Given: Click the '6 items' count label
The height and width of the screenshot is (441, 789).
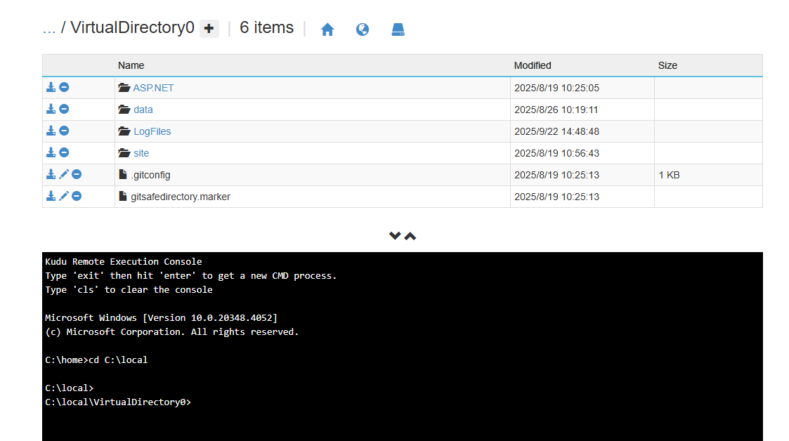Looking at the screenshot, I should click(x=267, y=27).
